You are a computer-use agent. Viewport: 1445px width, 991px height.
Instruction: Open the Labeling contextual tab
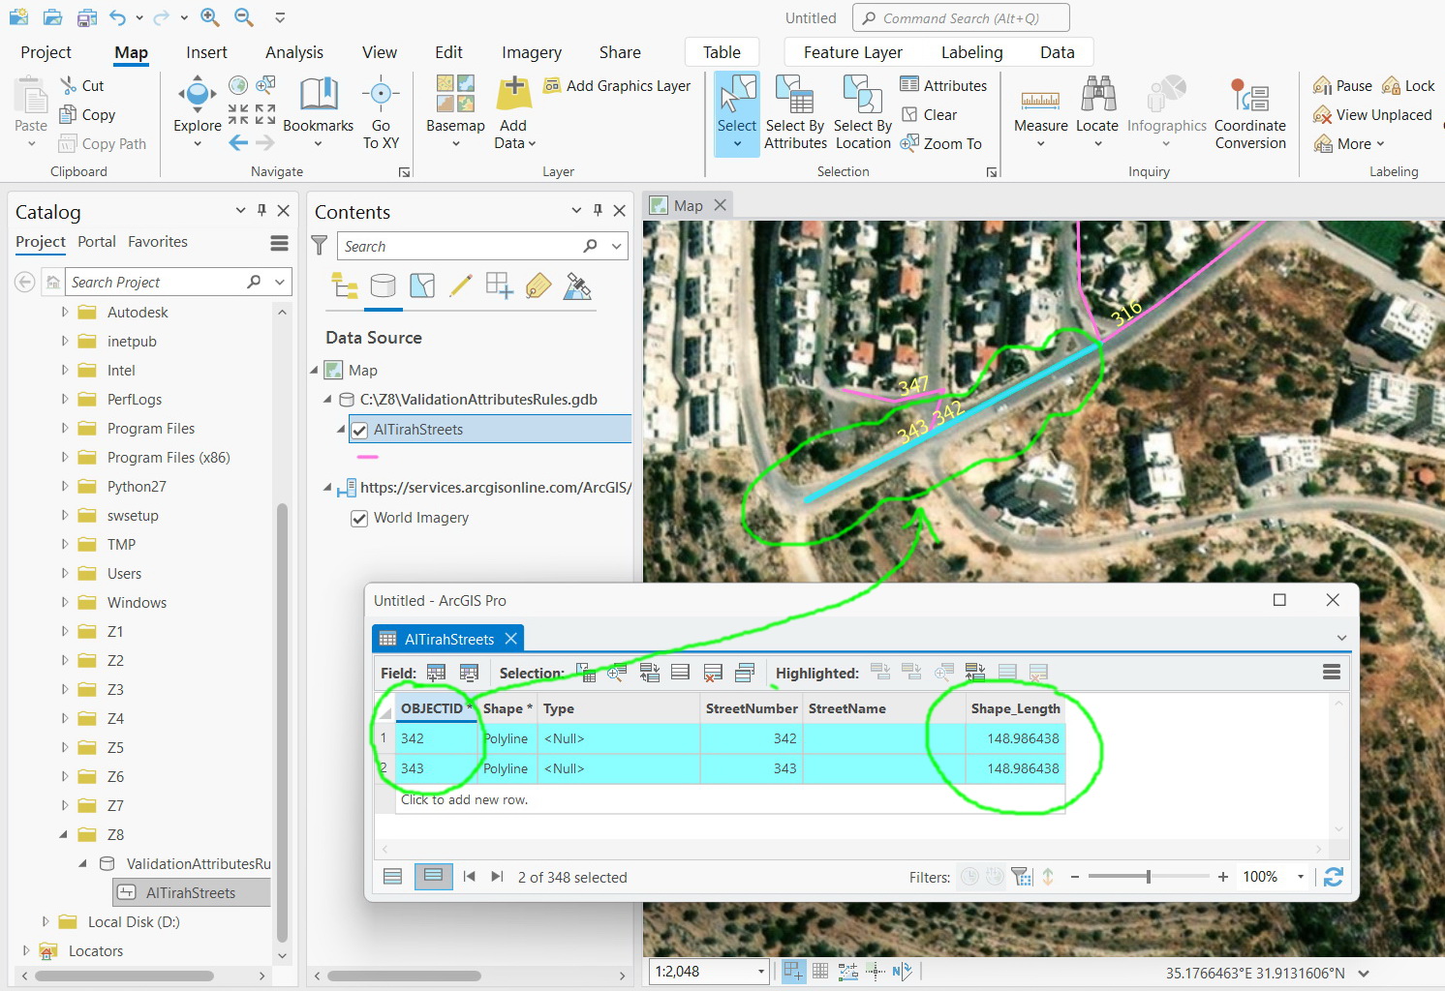click(x=971, y=52)
